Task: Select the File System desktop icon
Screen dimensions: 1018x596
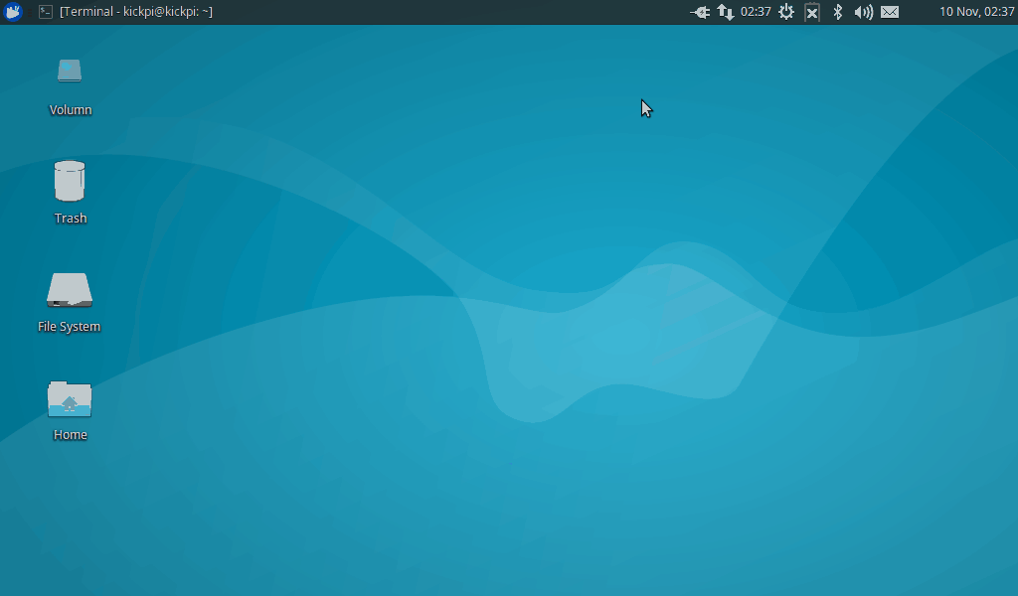Action: (x=70, y=290)
